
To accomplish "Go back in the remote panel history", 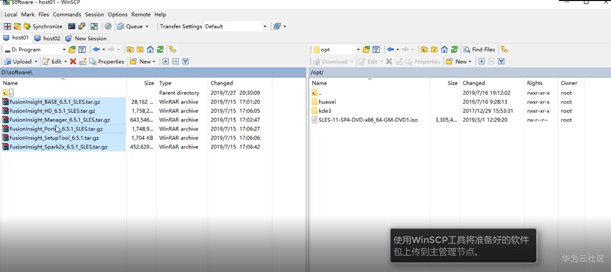I will tap(390, 50).
